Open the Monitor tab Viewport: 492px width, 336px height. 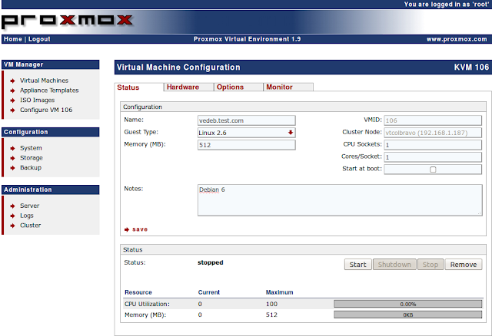(x=288, y=87)
